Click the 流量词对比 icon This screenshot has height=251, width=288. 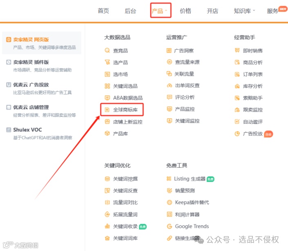point(107,202)
